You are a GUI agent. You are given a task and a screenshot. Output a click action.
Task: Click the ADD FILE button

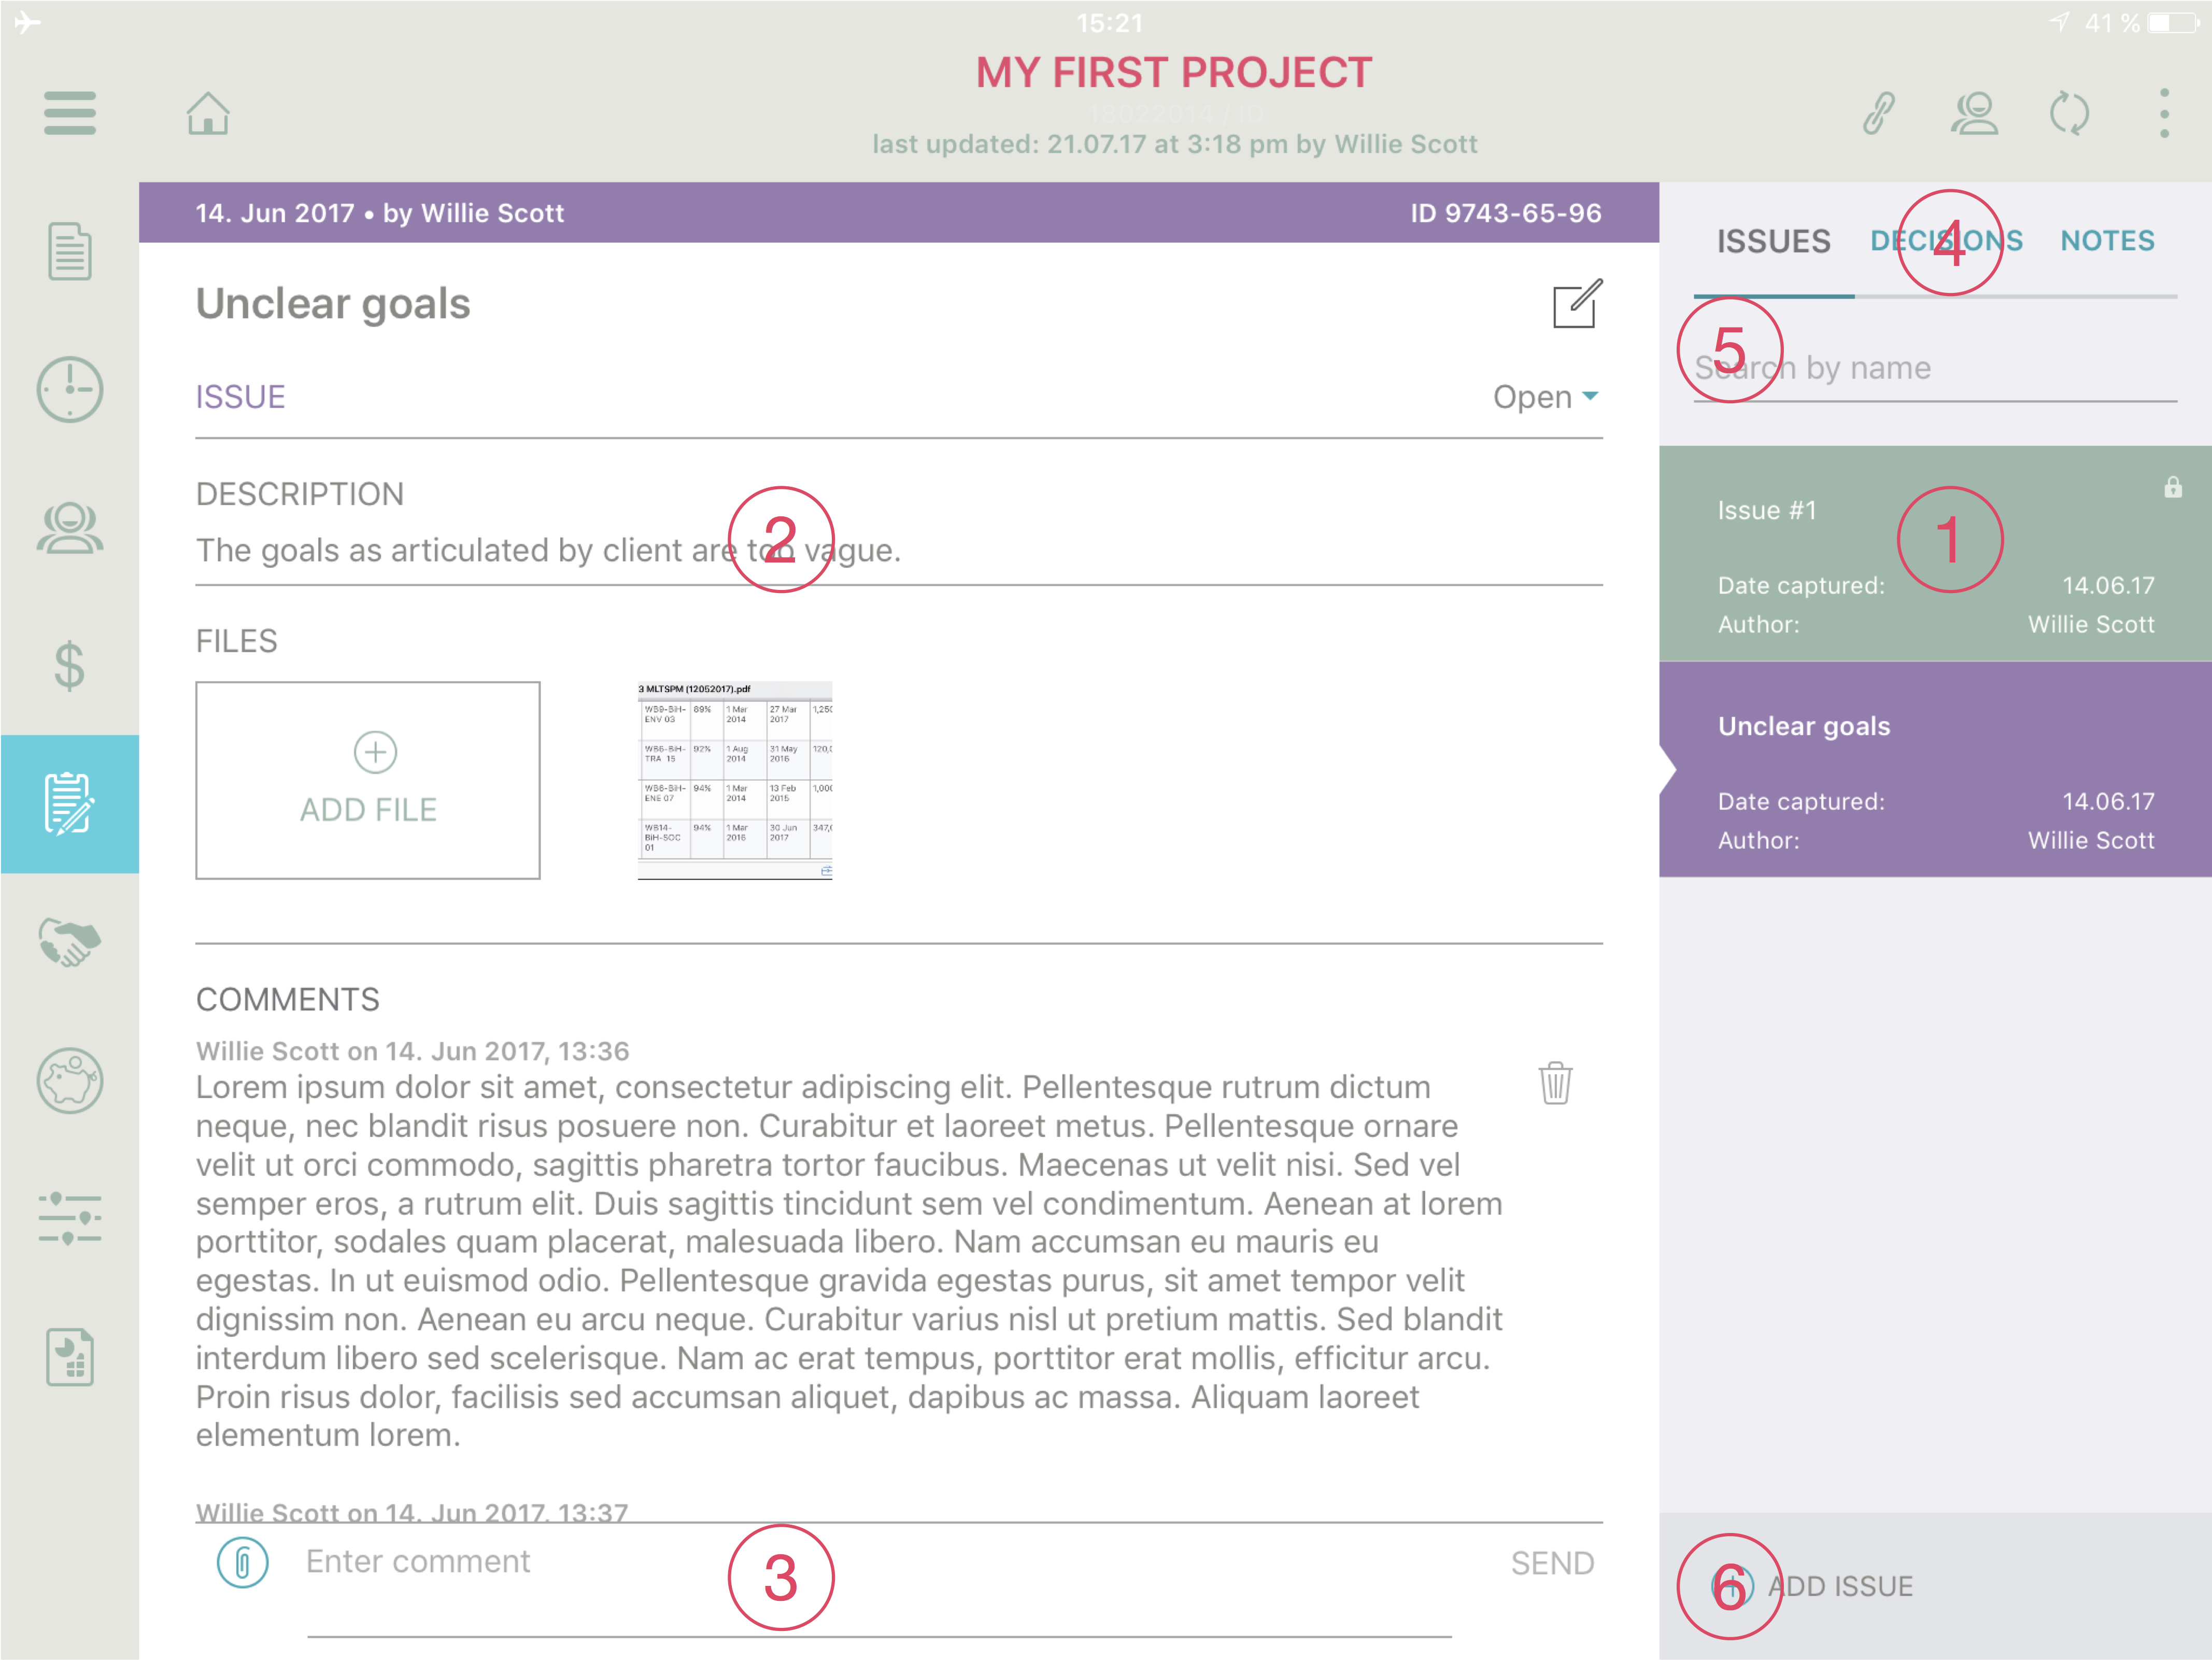click(x=368, y=780)
